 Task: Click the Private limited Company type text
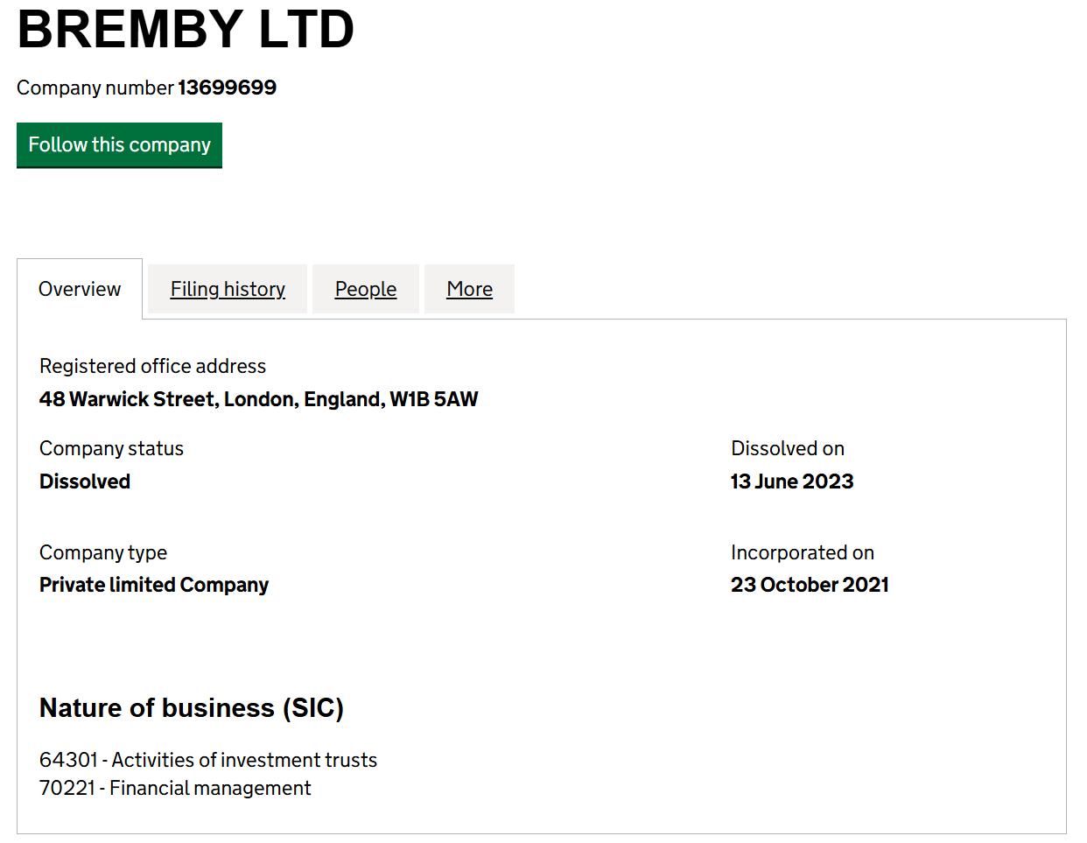(x=154, y=585)
